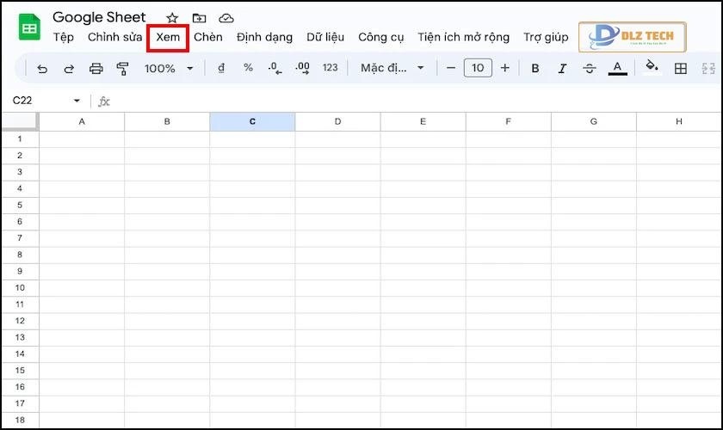Click the redo arrow icon
The image size is (723, 430).
(69, 68)
